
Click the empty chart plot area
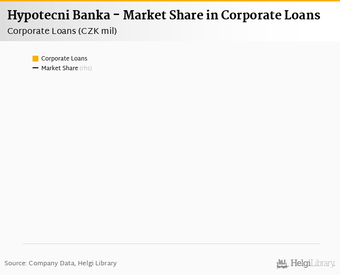click(x=170, y=155)
